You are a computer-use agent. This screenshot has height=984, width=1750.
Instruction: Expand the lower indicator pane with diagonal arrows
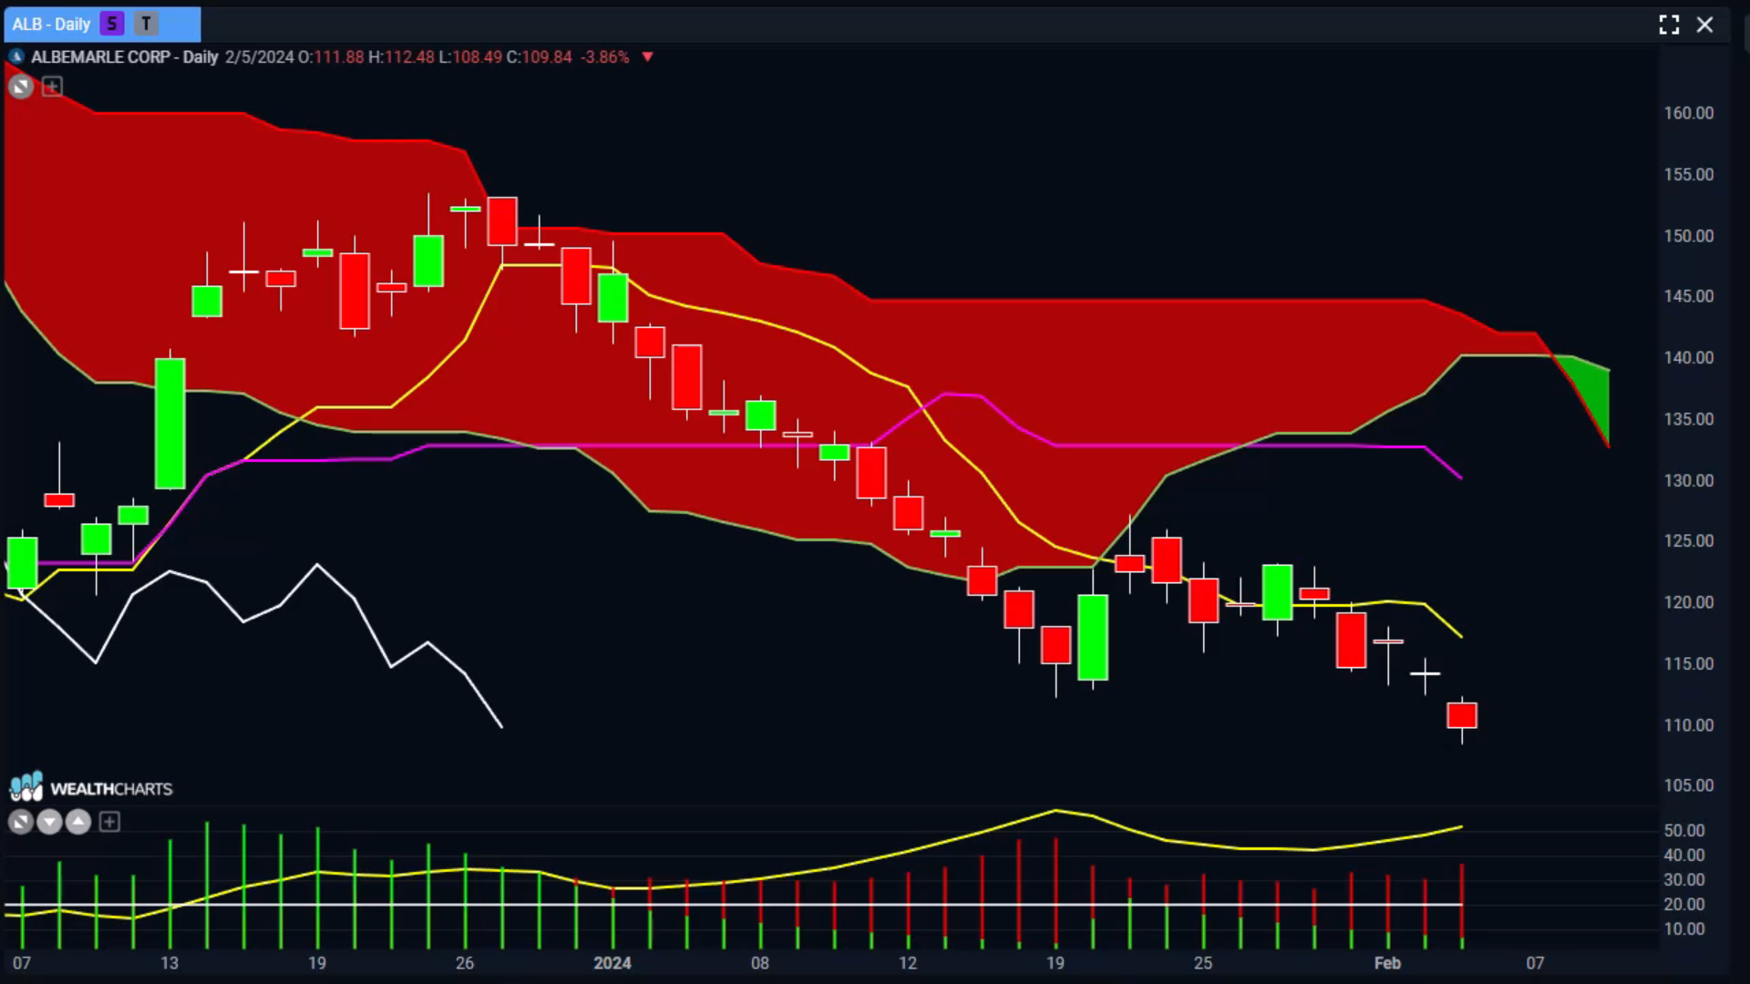pyautogui.click(x=20, y=823)
